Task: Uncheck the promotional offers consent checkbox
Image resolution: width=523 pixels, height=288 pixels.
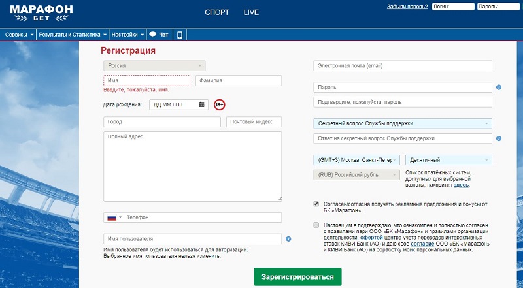Action: point(316,204)
